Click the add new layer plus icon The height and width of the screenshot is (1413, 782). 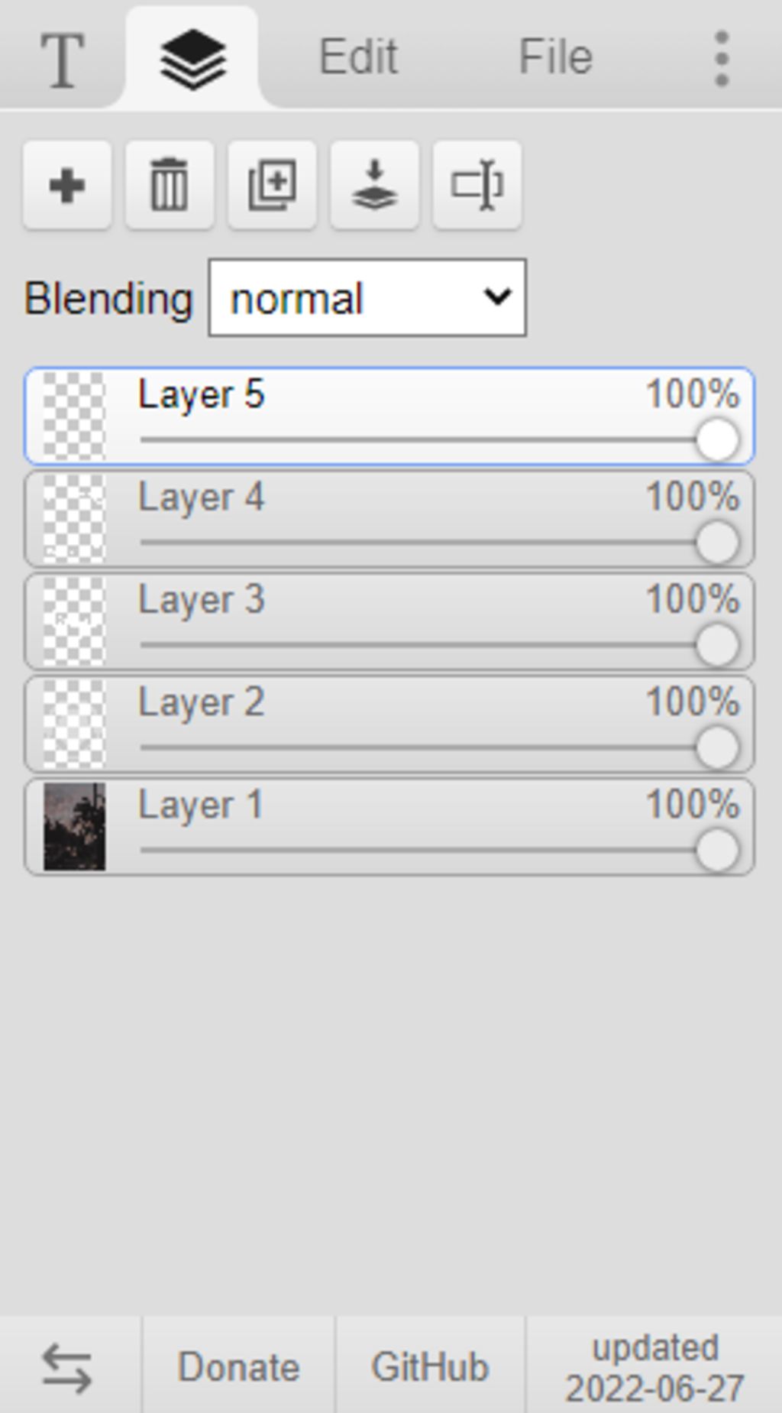tap(67, 185)
